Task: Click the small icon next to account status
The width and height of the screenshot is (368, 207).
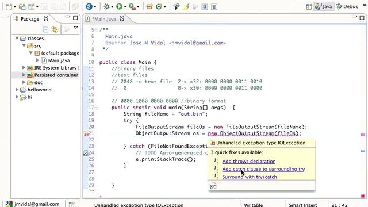Action: (72, 204)
